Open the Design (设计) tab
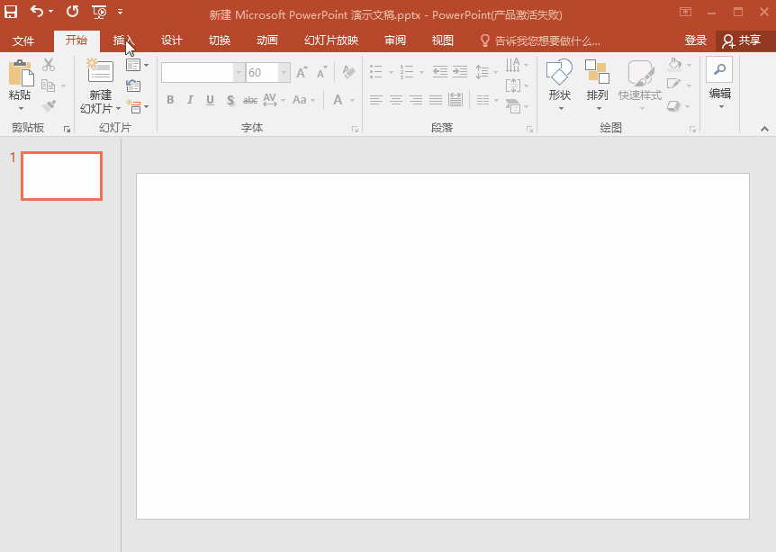The width and height of the screenshot is (776, 552). click(x=171, y=41)
